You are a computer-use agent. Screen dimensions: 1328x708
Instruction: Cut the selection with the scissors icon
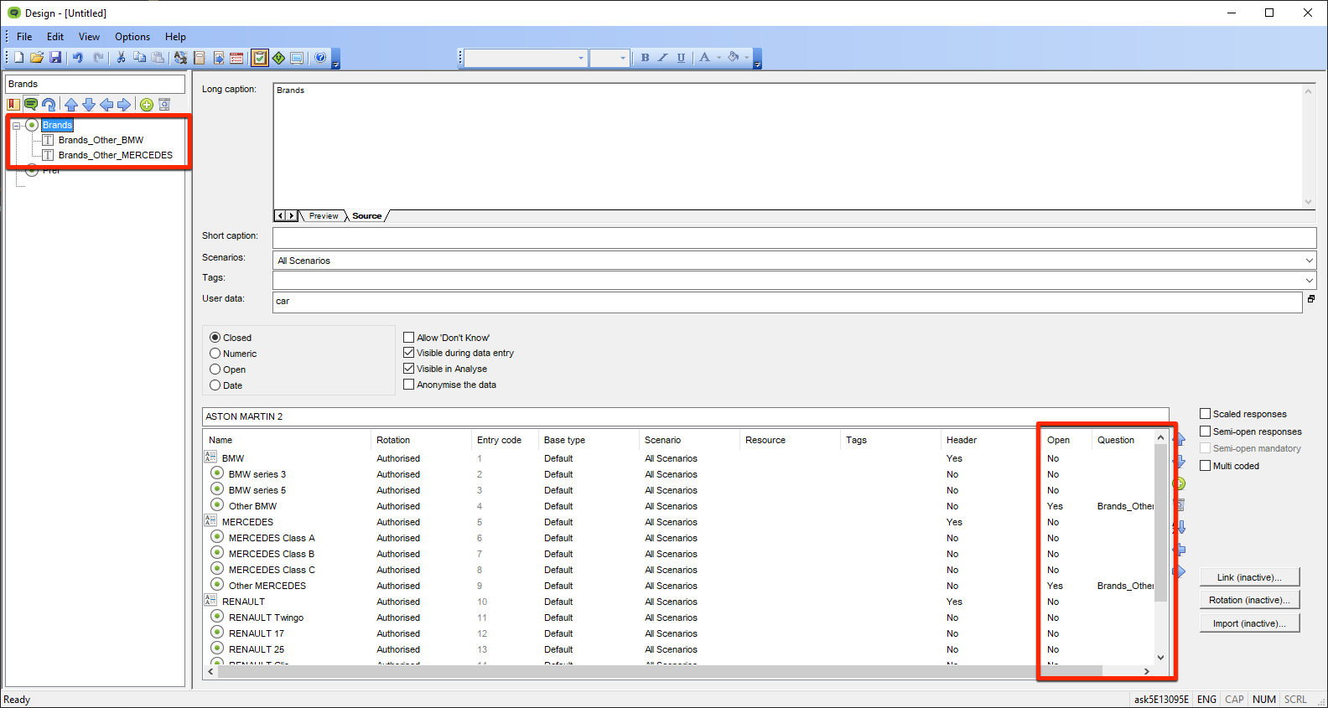pos(121,58)
